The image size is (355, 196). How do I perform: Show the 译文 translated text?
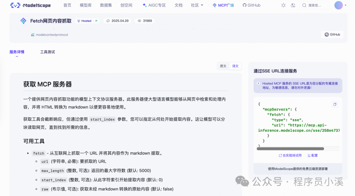coord(235,66)
